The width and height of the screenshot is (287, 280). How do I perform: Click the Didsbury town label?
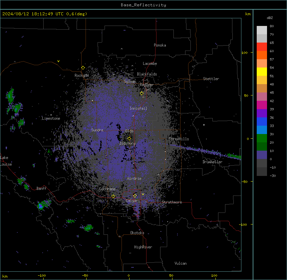click(x=128, y=143)
